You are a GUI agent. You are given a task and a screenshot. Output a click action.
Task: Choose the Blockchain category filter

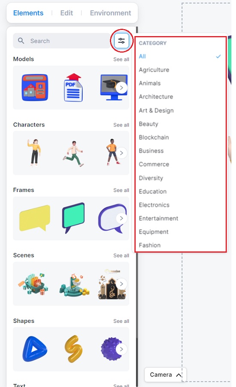point(154,137)
